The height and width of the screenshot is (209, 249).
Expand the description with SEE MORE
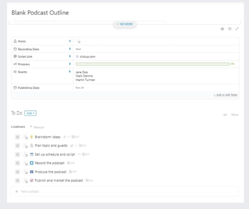click(x=125, y=24)
